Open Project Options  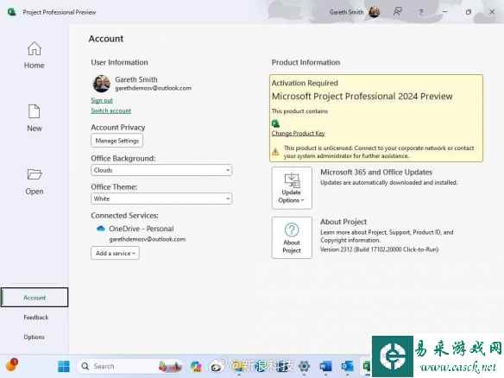click(x=34, y=337)
